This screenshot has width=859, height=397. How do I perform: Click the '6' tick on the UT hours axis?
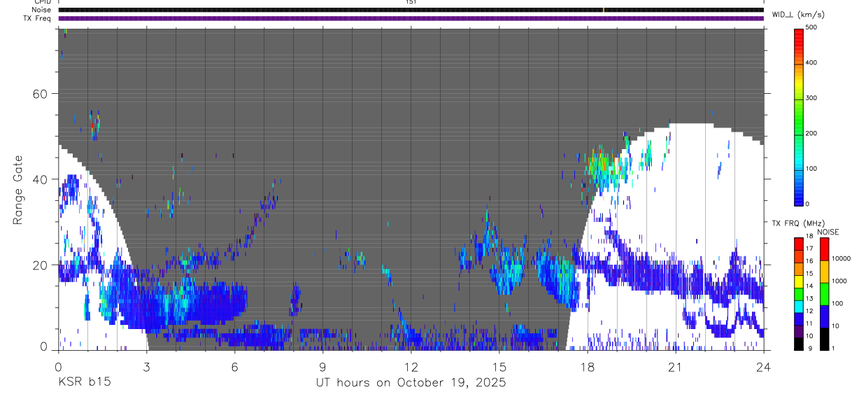234,365
